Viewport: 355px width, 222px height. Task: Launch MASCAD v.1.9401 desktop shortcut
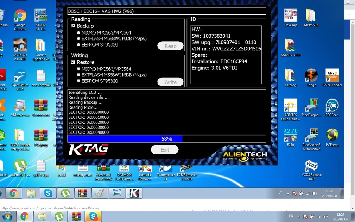(20, 50)
